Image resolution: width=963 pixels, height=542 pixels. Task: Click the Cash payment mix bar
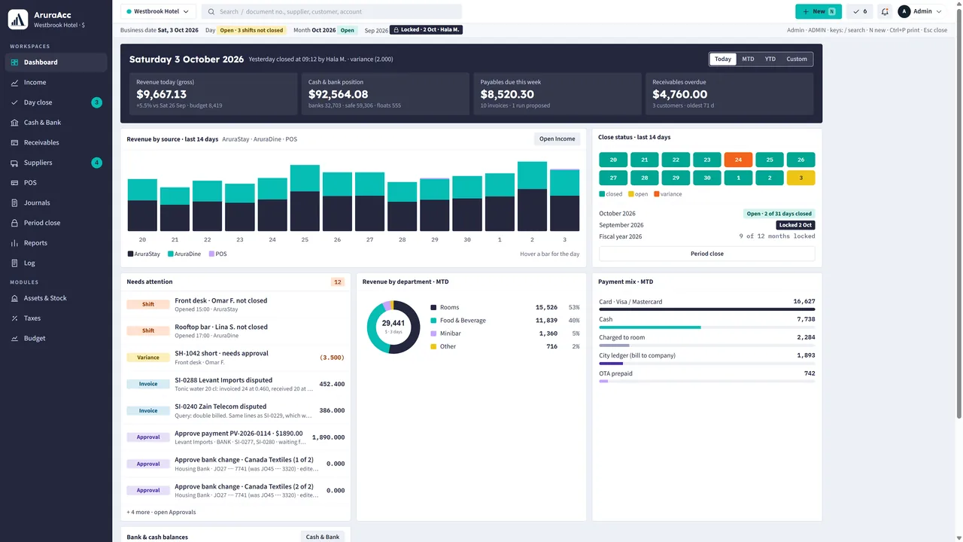coord(707,327)
